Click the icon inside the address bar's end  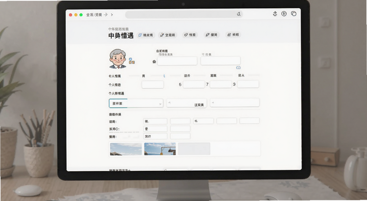click(x=239, y=14)
